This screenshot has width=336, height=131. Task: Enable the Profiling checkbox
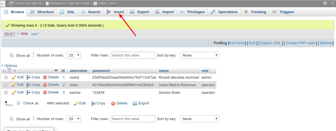coord(210,43)
